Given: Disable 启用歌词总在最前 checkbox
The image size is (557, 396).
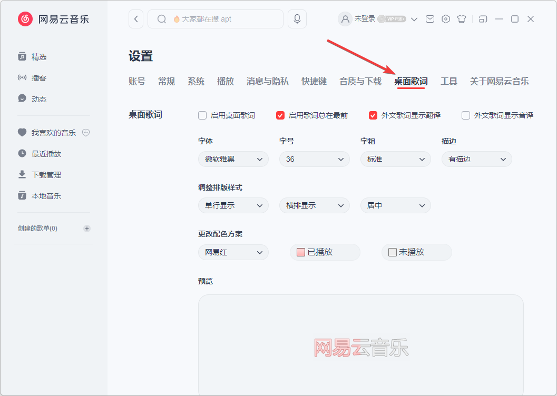Looking at the screenshot, I should pyautogui.click(x=280, y=115).
